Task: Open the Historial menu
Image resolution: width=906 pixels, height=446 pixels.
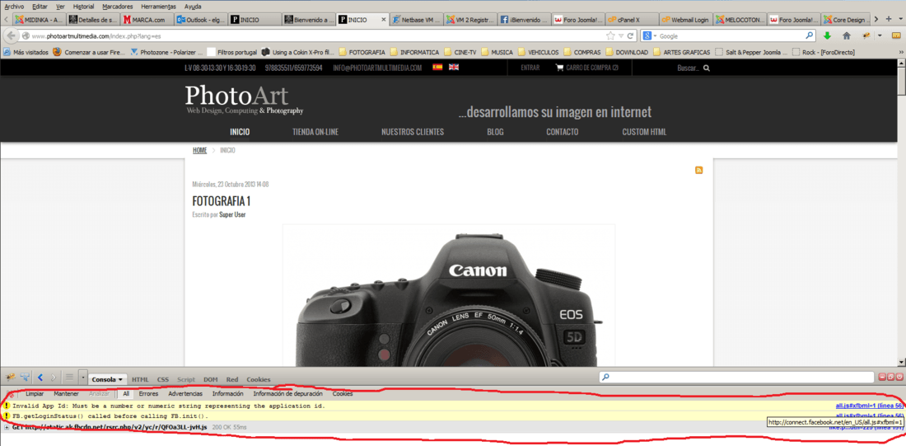Action: point(84,7)
